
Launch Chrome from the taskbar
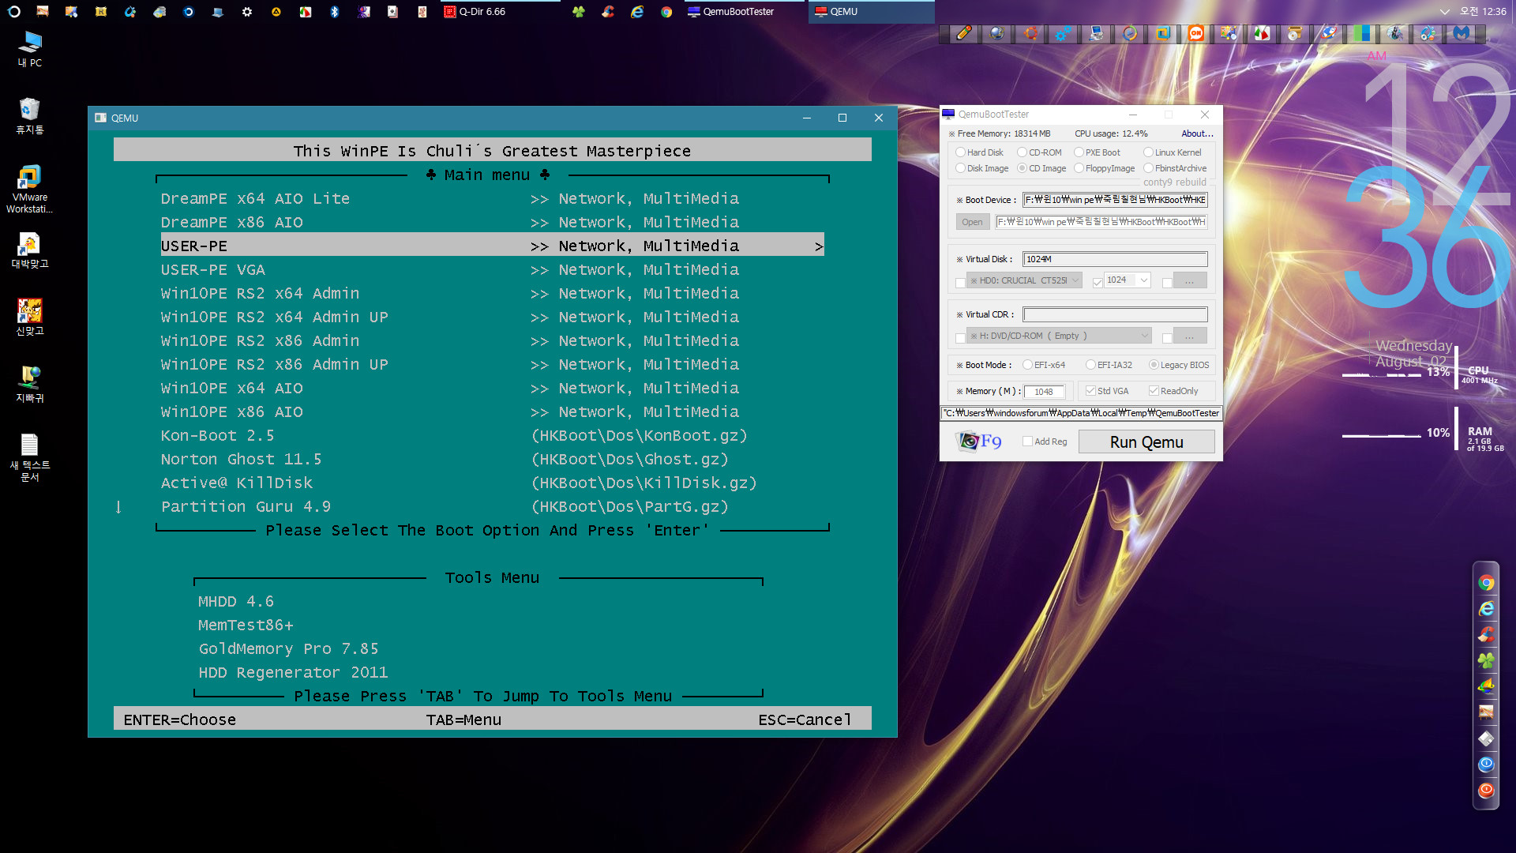pyautogui.click(x=666, y=12)
